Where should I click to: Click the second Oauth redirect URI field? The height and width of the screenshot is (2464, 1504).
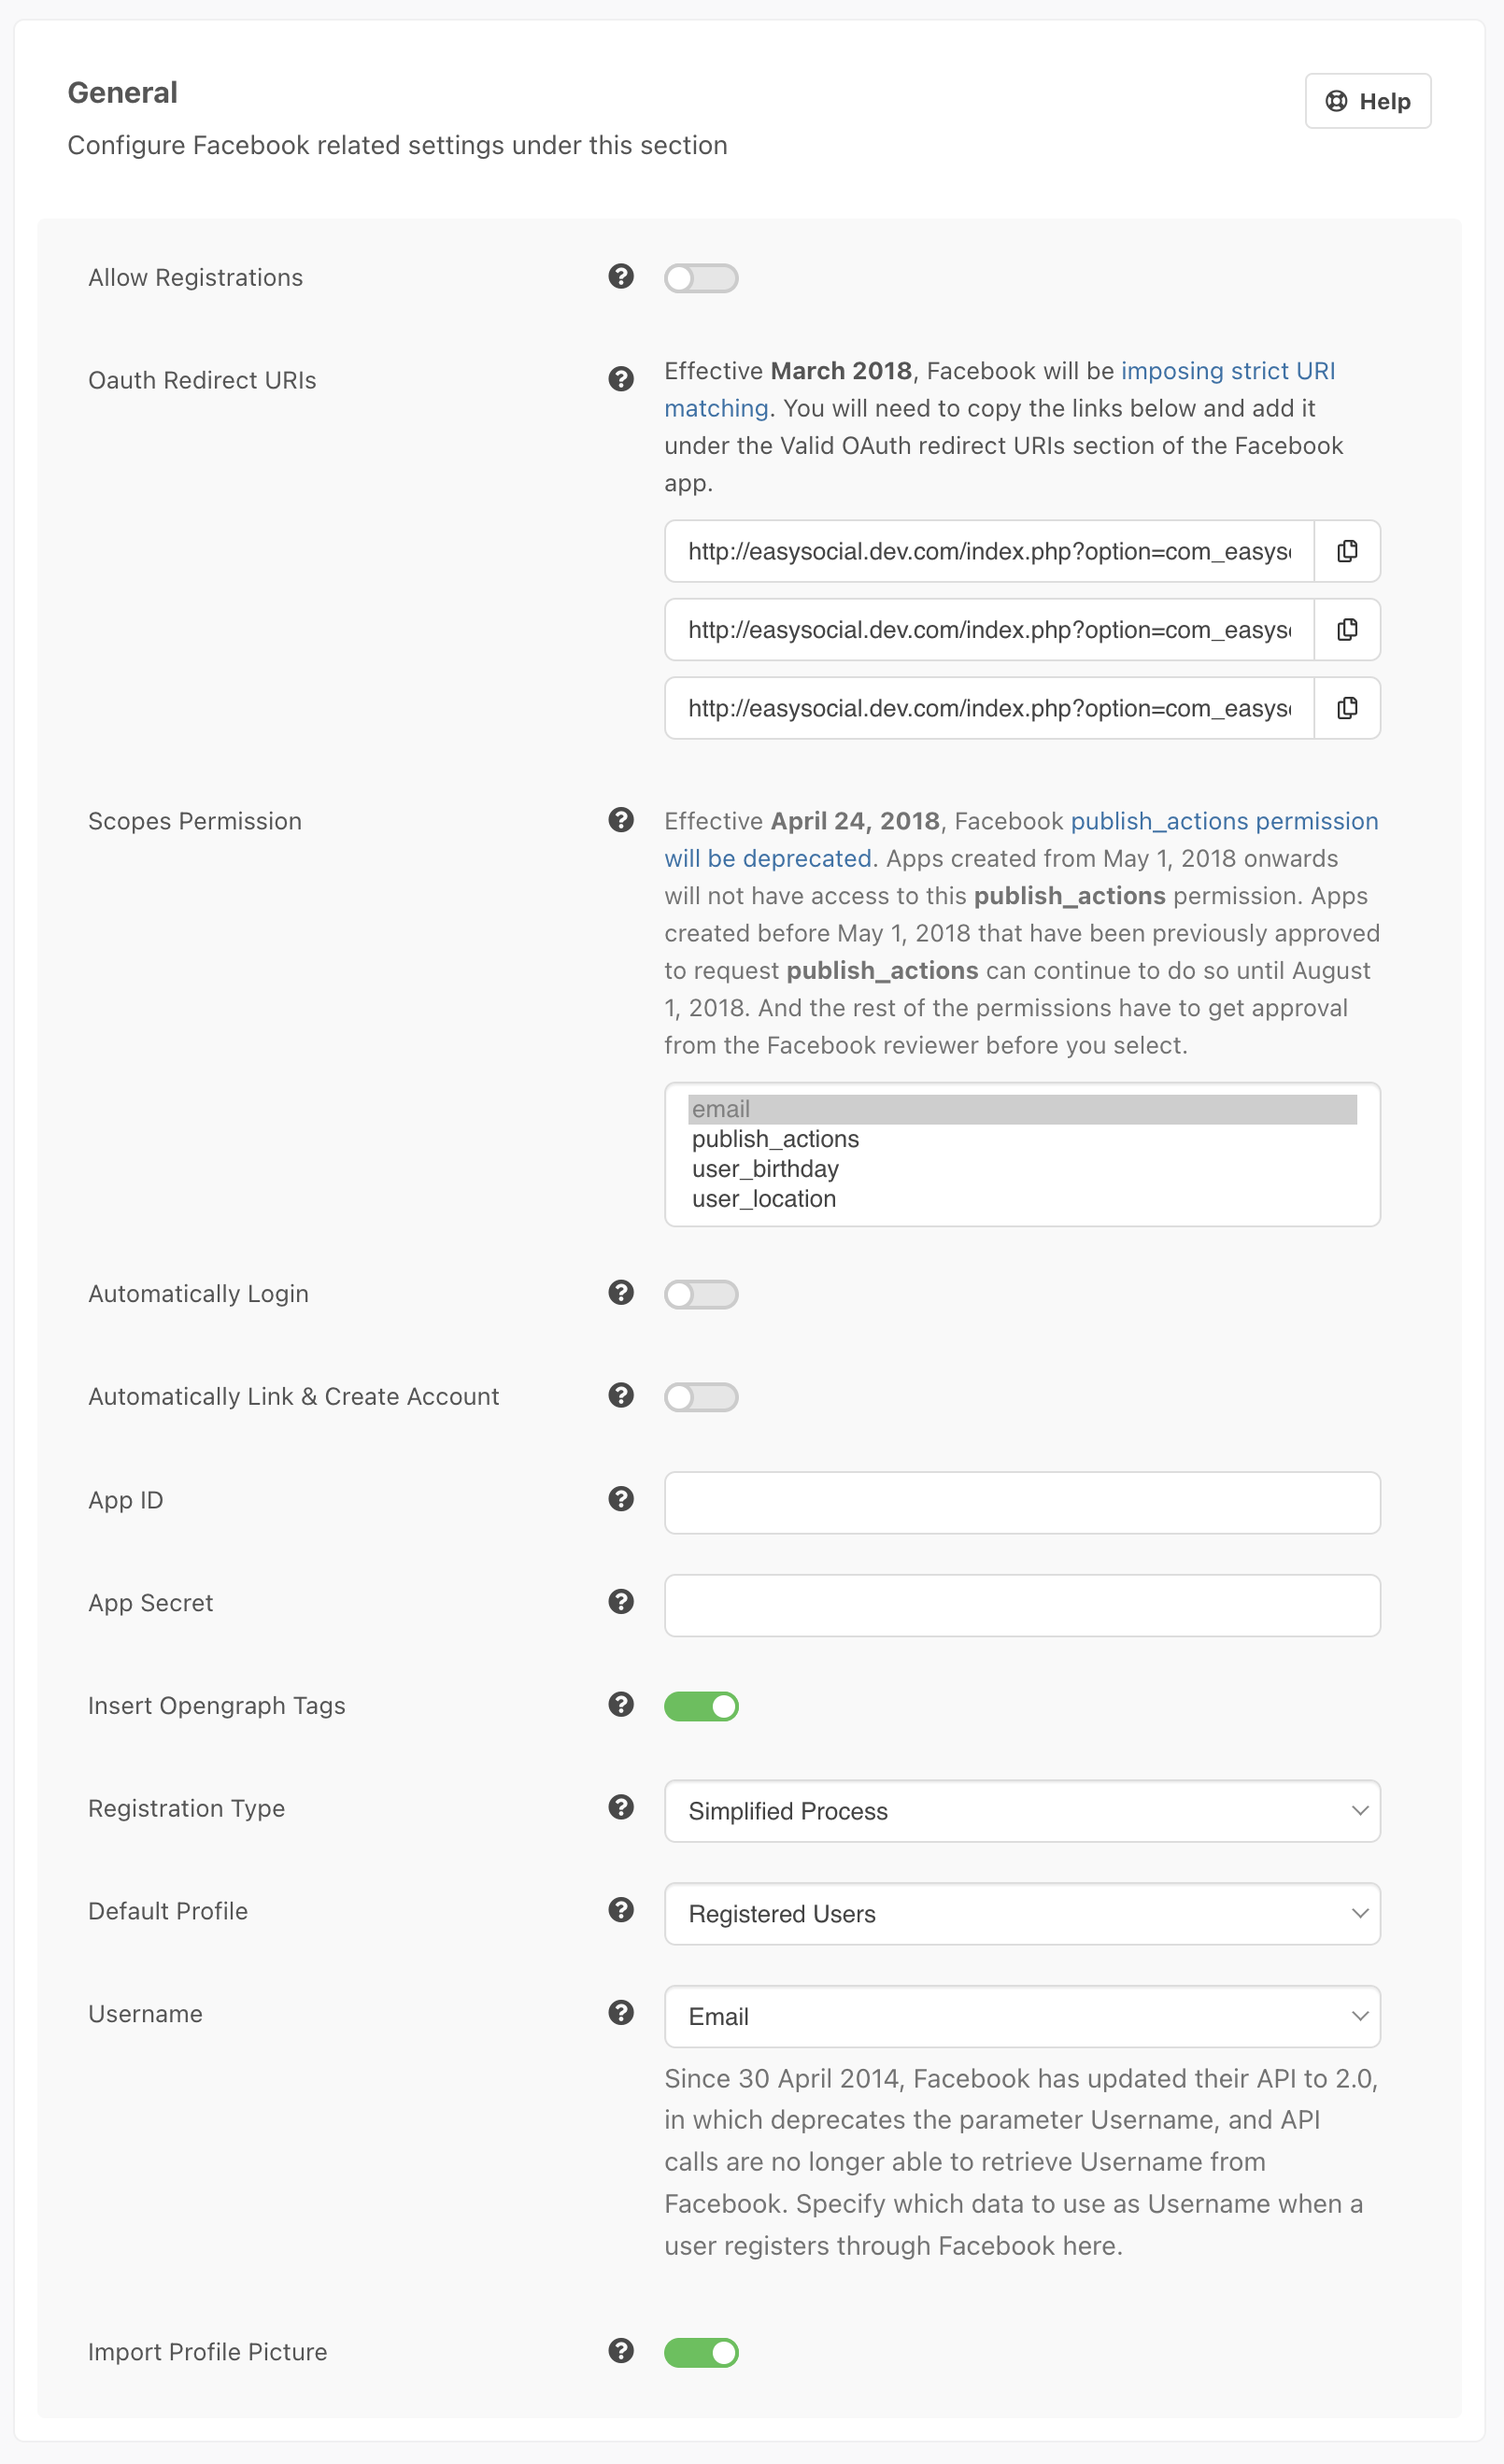coord(989,629)
